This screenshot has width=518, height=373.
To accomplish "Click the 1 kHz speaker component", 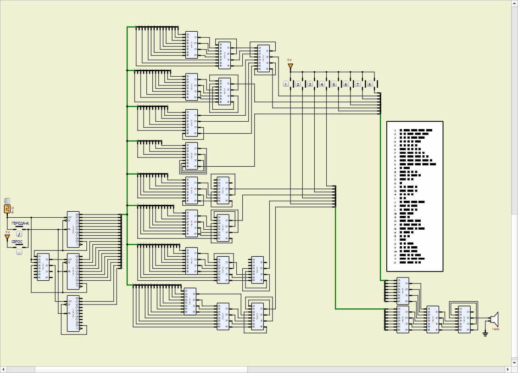I will pos(494,318).
